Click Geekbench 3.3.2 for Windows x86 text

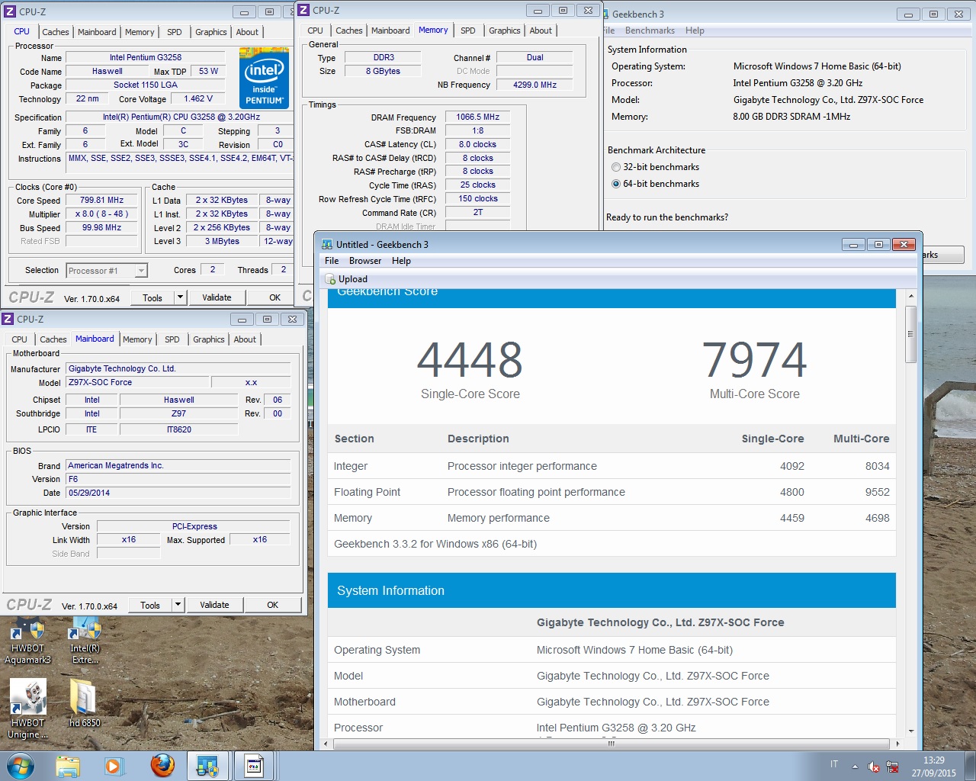pyautogui.click(x=435, y=544)
